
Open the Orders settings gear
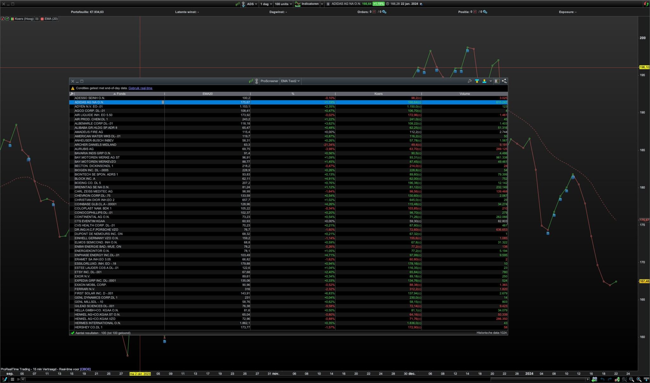point(384,12)
